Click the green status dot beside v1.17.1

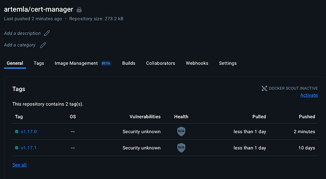pos(17,148)
